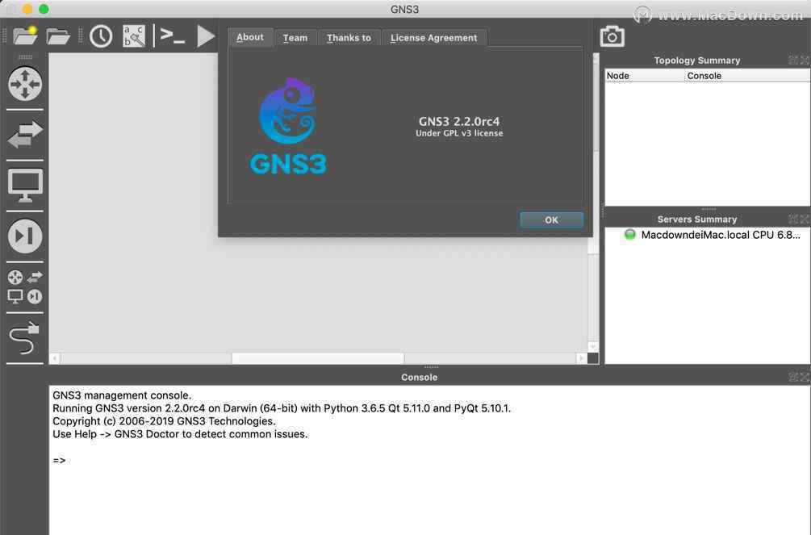Click 'GNS3 management console.' line

point(122,395)
